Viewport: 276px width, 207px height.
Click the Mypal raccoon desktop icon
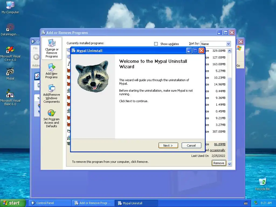click(x=10, y=74)
